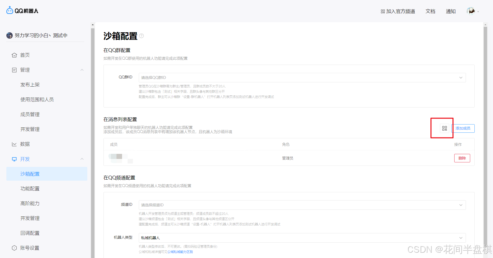Collapse the 管理 menu section chevron
The image size is (493, 258).
82,70
